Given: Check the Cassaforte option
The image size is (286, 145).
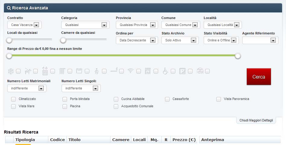Looking at the screenshot, I should 167,99.
